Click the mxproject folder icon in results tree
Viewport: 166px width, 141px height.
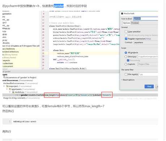[7, 86]
